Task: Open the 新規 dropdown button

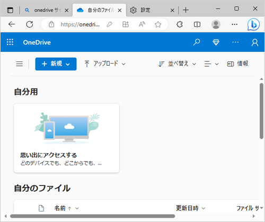Action: [x=56, y=64]
